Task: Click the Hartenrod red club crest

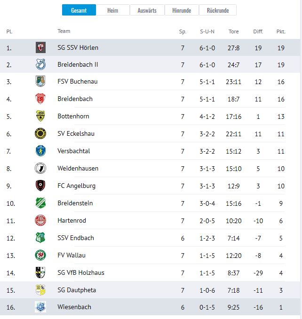Action: coord(40,220)
